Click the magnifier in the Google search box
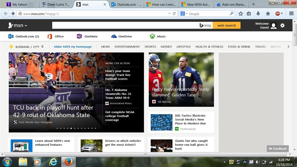 231,14
